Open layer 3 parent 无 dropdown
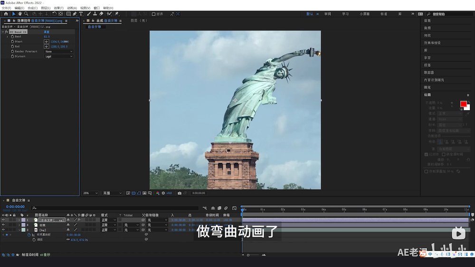Image resolution: width=475 pixels, height=267 pixels. (157, 230)
